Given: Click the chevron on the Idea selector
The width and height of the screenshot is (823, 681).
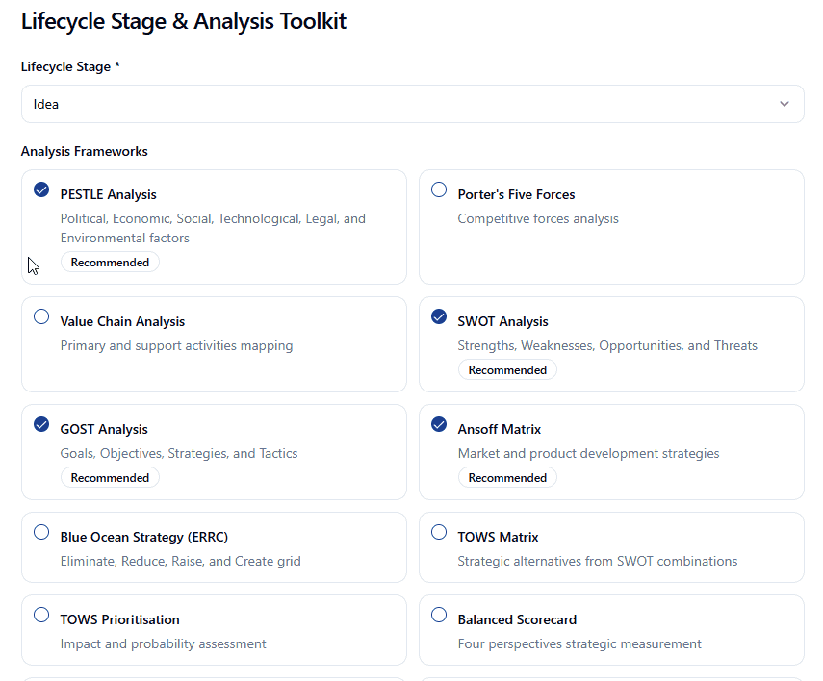Looking at the screenshot, I should [x=784, y=103].
